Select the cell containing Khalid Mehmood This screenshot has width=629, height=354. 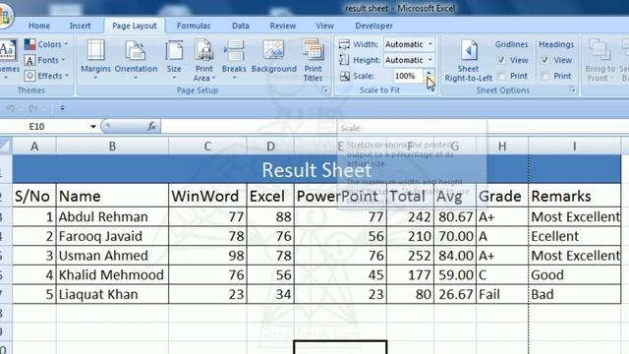(x=112, y=275)
